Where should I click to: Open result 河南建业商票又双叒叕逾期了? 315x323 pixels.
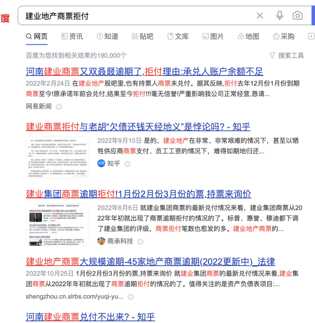tap(144, 72)
